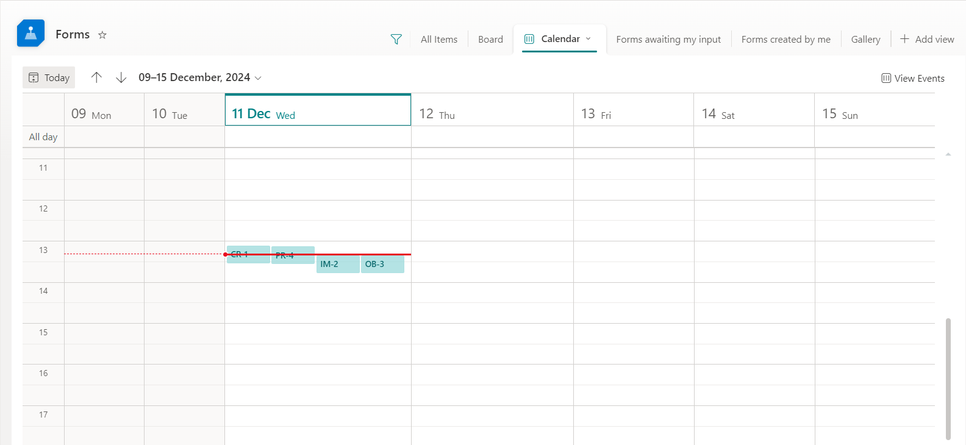Open Forms created by me view
Screen dimensions: 966x445
(786, 39)
